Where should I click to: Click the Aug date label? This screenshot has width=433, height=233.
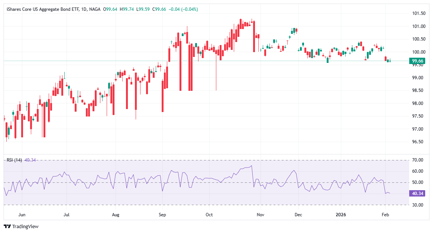(x=116, y=215)
